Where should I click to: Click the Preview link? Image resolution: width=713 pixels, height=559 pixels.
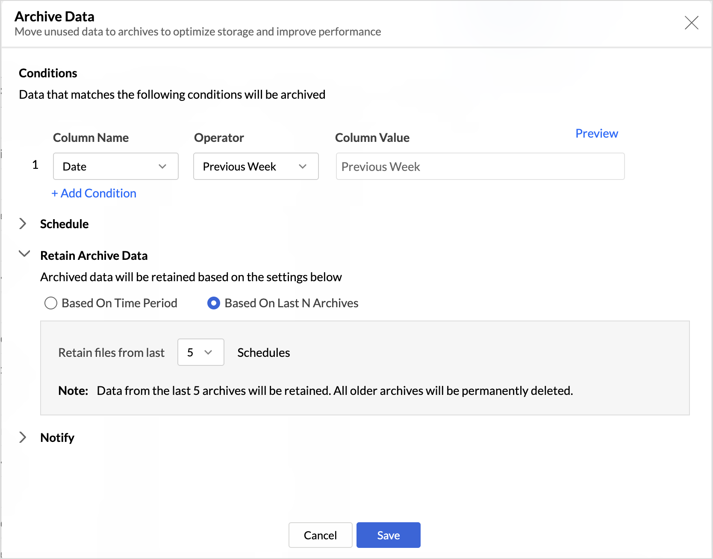coord(596,133)
